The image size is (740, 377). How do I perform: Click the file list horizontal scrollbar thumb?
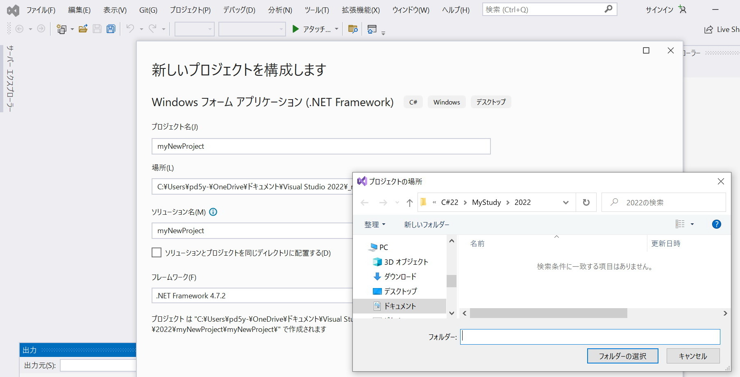(549, 313)
